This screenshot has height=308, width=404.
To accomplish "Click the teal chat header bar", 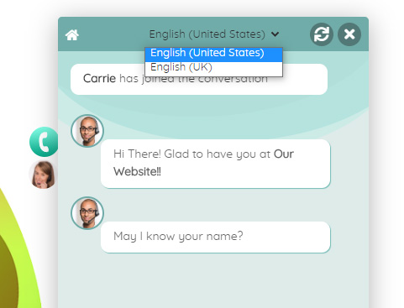I will [213, 34].
